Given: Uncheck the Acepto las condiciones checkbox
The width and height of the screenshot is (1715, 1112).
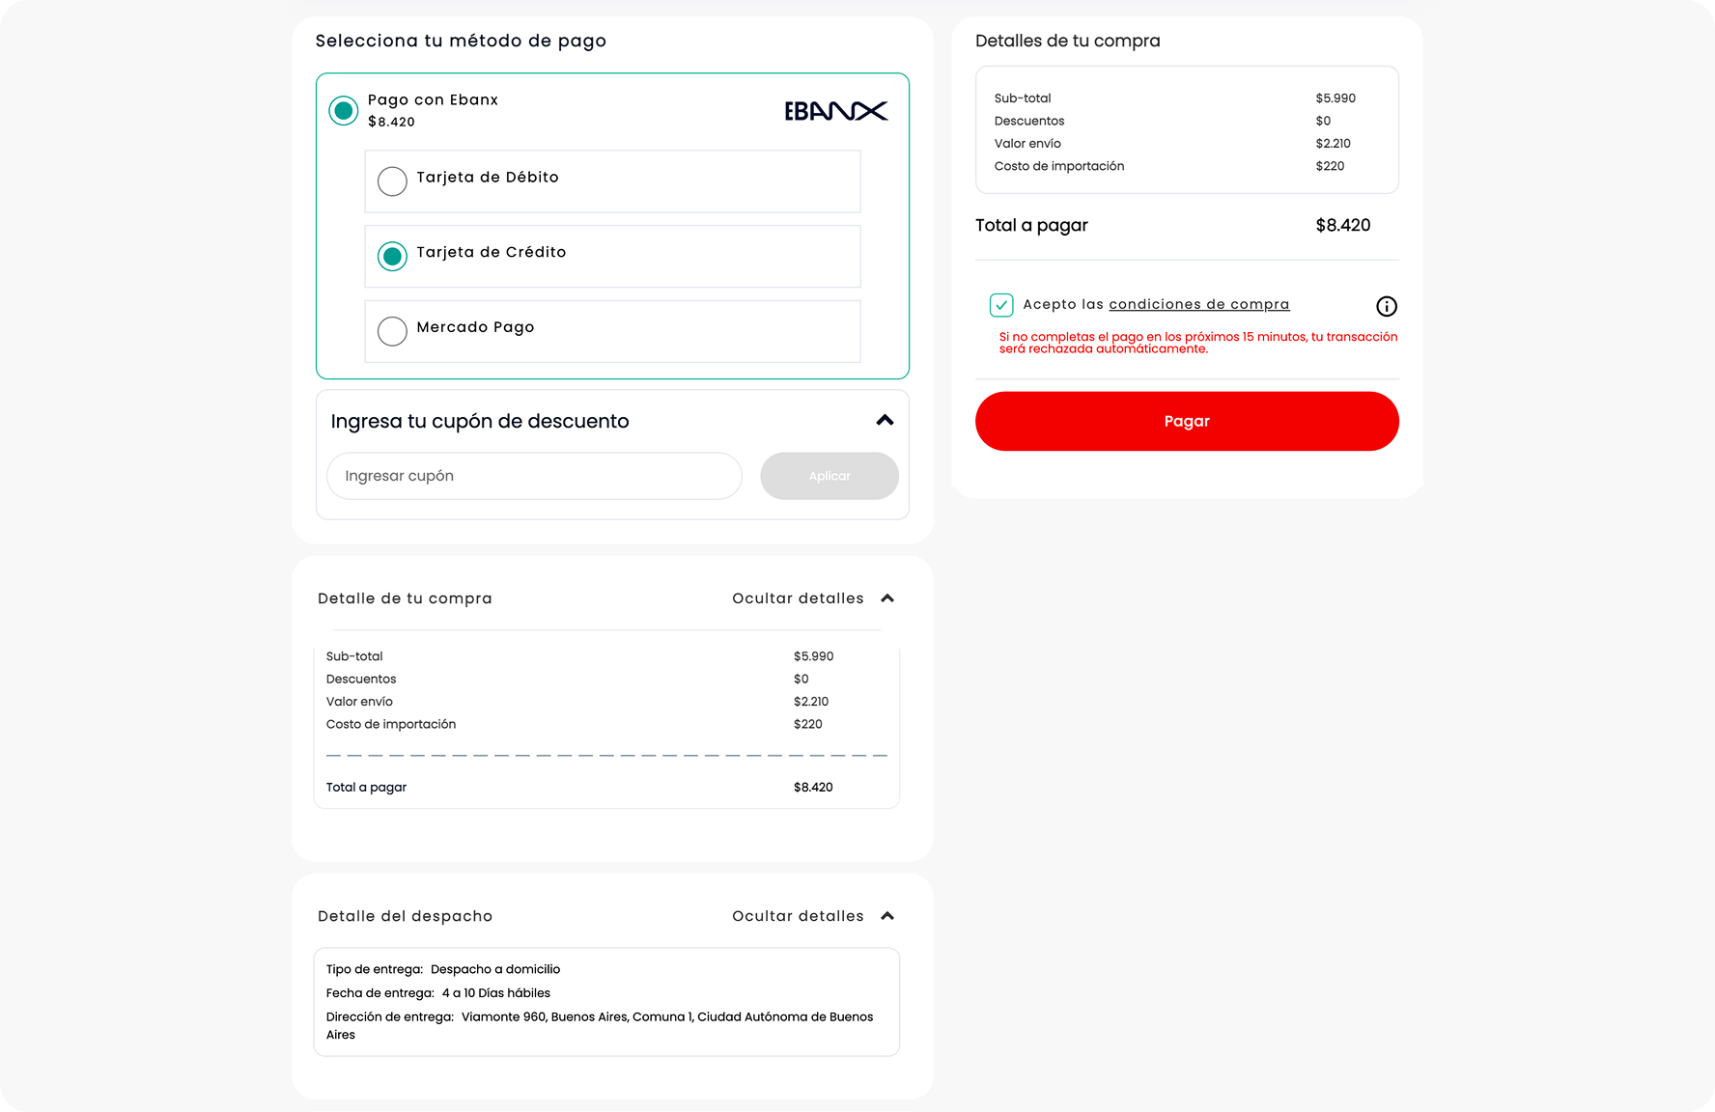Looking at the screenshot, I should (1001, 305).
